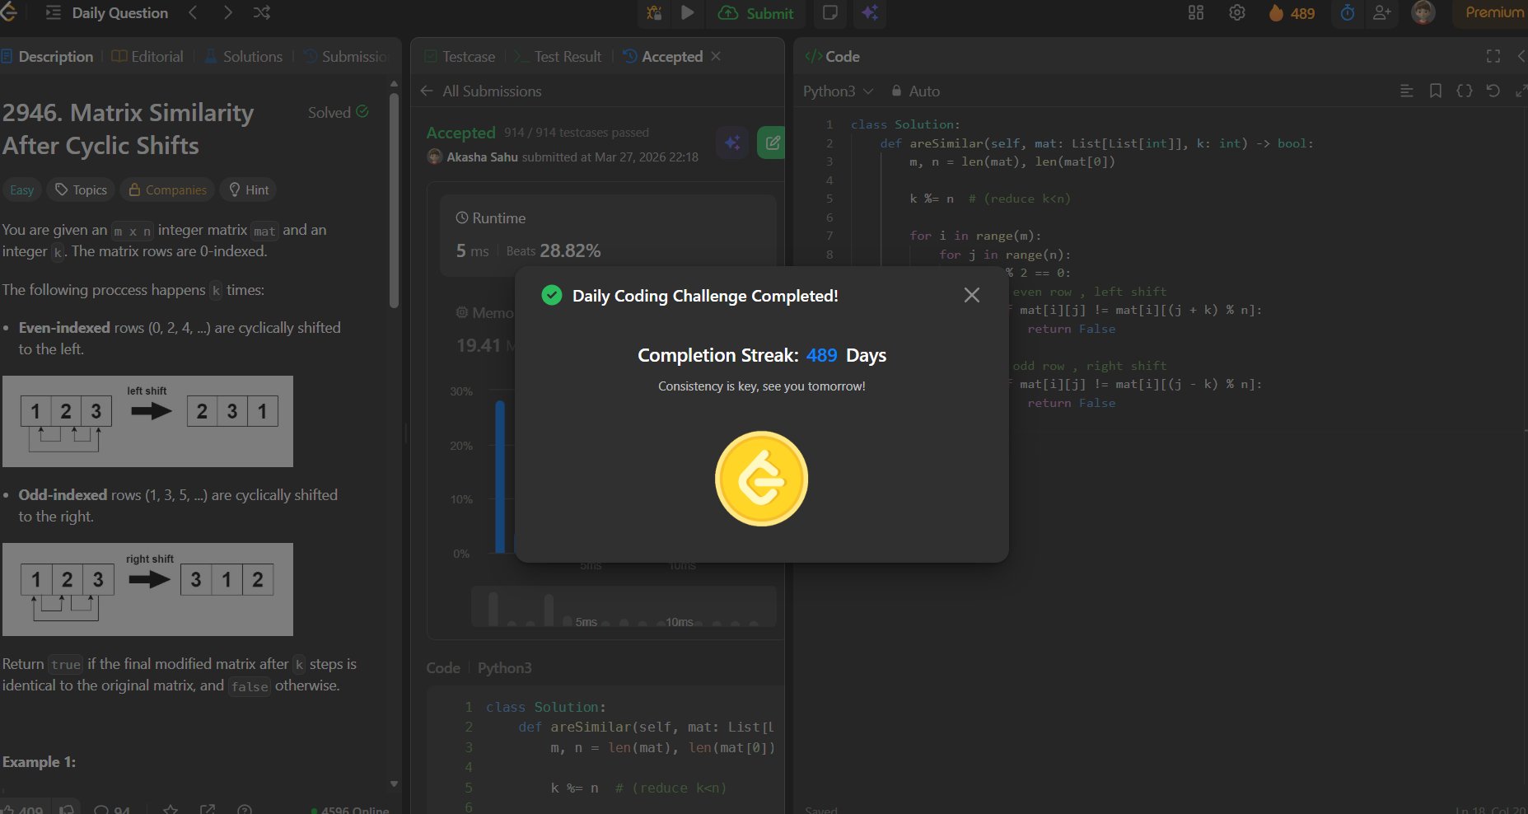Open the Python3 language dropdown
1528x814 pixels.
click(x=838, y=91)
